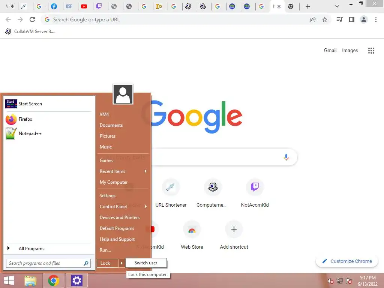Go forward with the forward arrow
The height and width of the screenshot is (288, 384).
20,19
